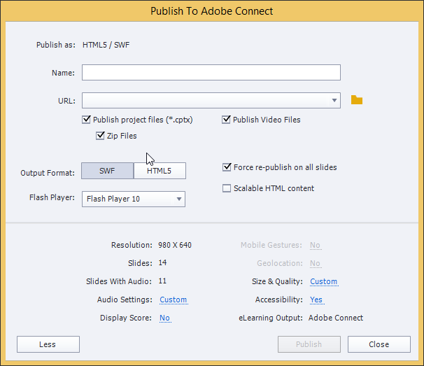
Task: Open Audio Settings Custom link
Action: coord(174,300)
